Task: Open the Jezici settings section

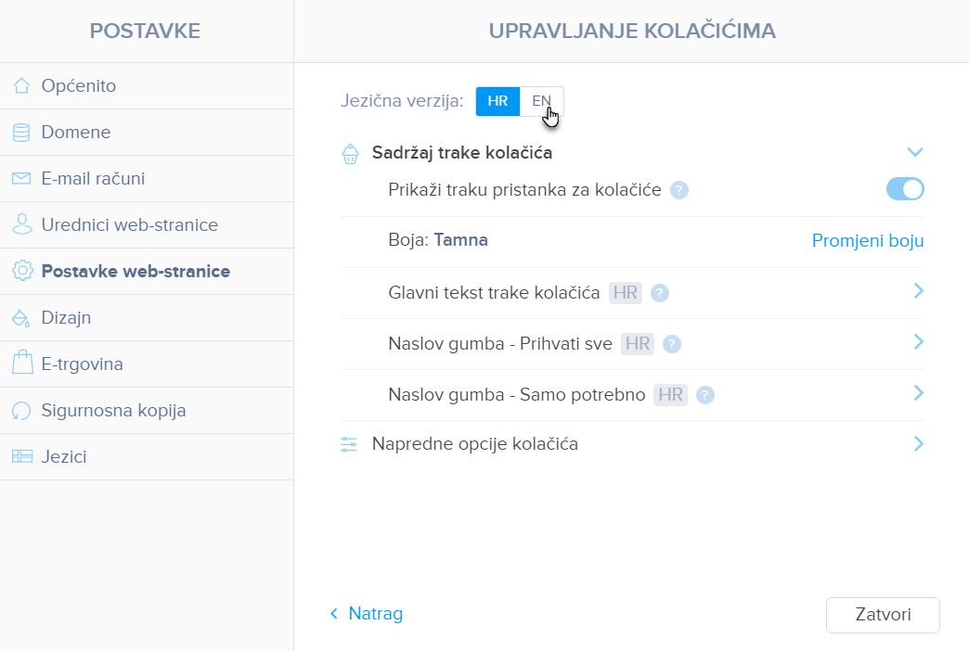Action: tap(147, 456)
